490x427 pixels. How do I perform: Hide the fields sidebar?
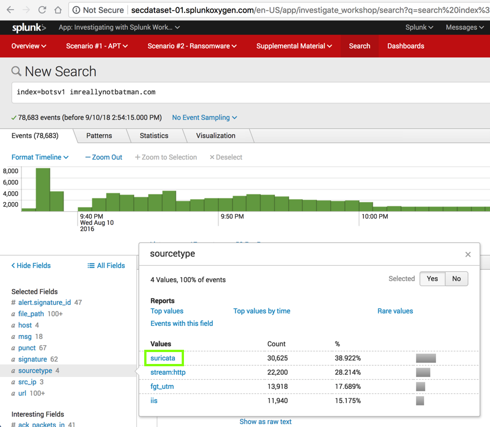click(x=31, y=266)
